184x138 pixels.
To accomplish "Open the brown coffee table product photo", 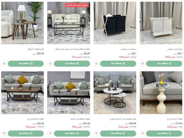I will (22, 93).
